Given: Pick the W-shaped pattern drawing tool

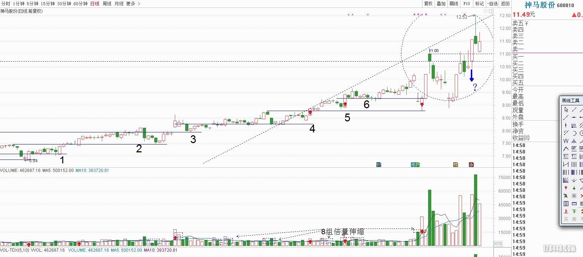Looking at the screenshot, I should click(x=566, y=141).
